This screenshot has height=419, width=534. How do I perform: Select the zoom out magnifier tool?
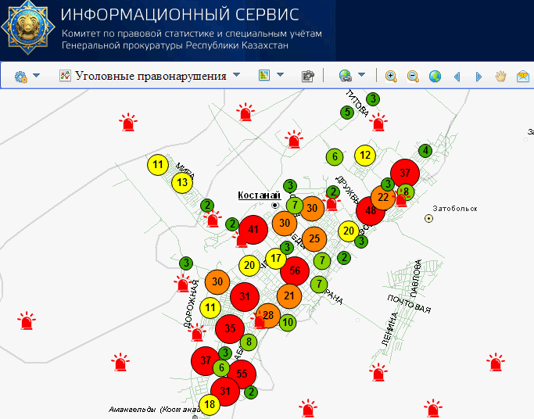click(x=413, y=76)
